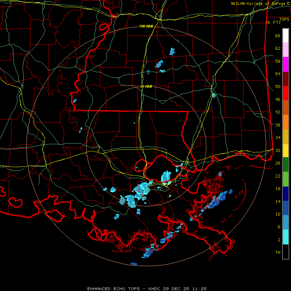This screenshot has height=291, width=291.
Task: Click the '11:25' timestamp text
Action: coord(199,289)
